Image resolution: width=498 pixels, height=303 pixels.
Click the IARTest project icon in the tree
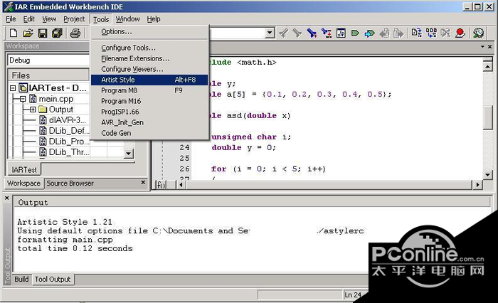[x=23, y=87]
